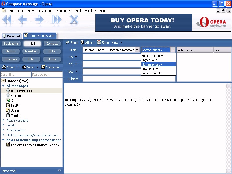Expand the Active contacts section
Screen dimensions: 232x174
[3, 120]
